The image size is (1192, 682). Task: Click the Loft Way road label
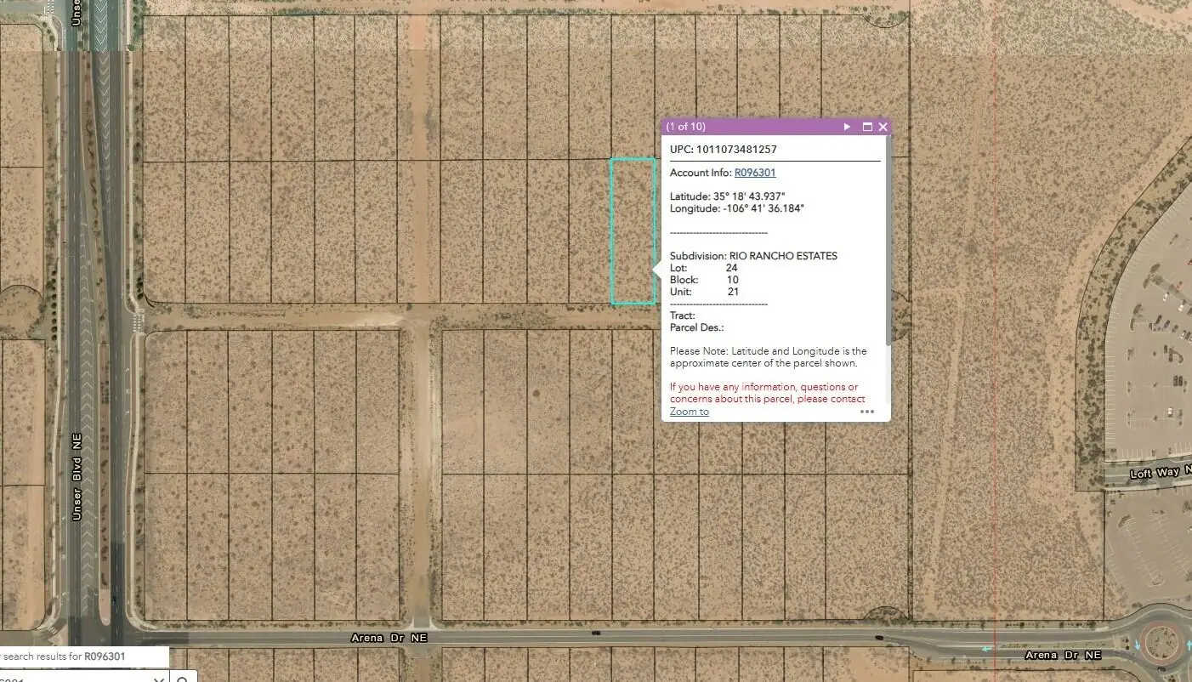tap(1161, 473)
